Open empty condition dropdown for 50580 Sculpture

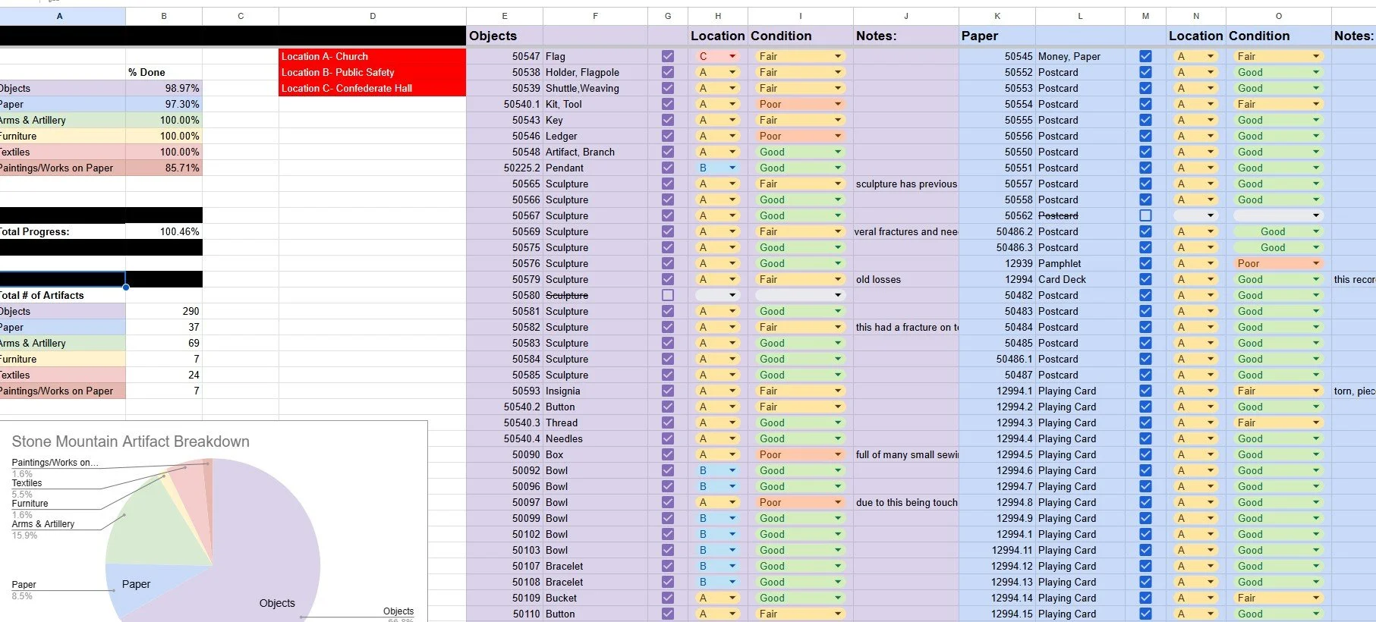[800, 295]
